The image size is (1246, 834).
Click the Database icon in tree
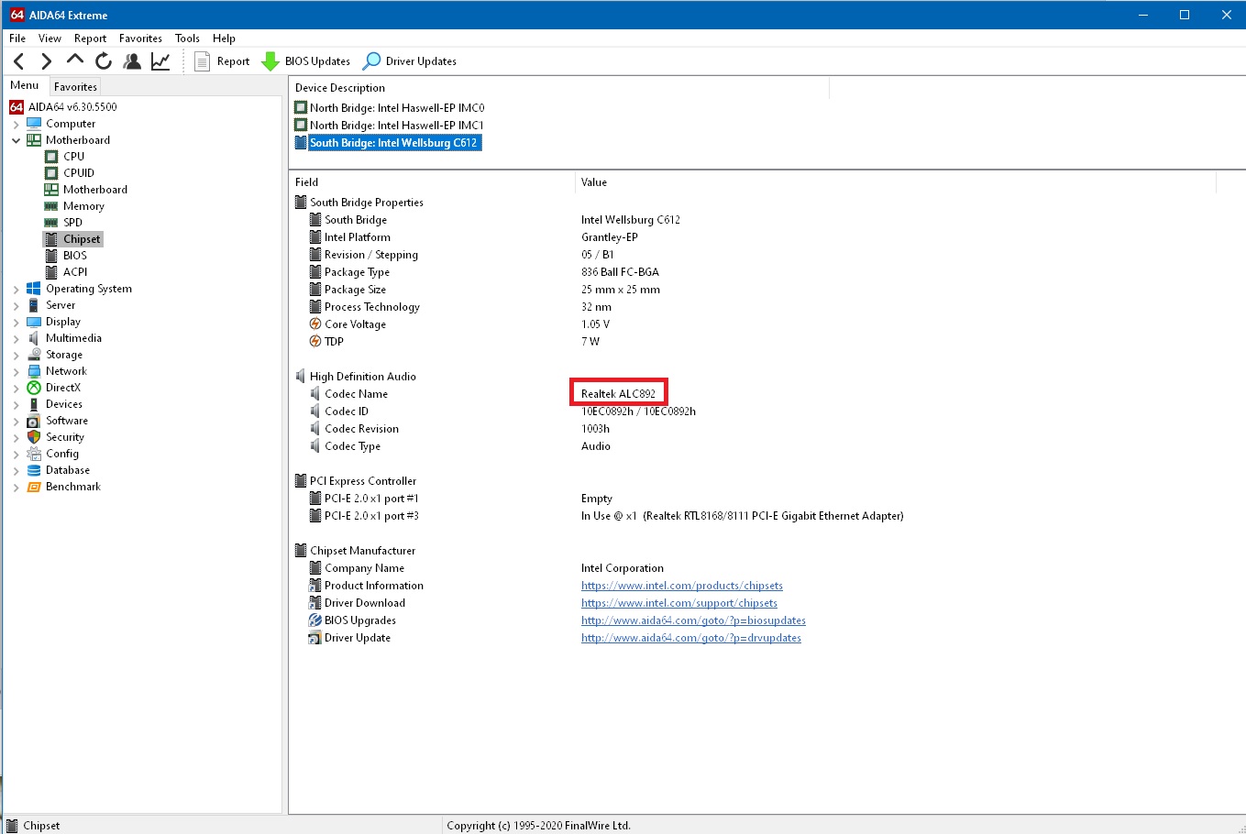[34, 470]
